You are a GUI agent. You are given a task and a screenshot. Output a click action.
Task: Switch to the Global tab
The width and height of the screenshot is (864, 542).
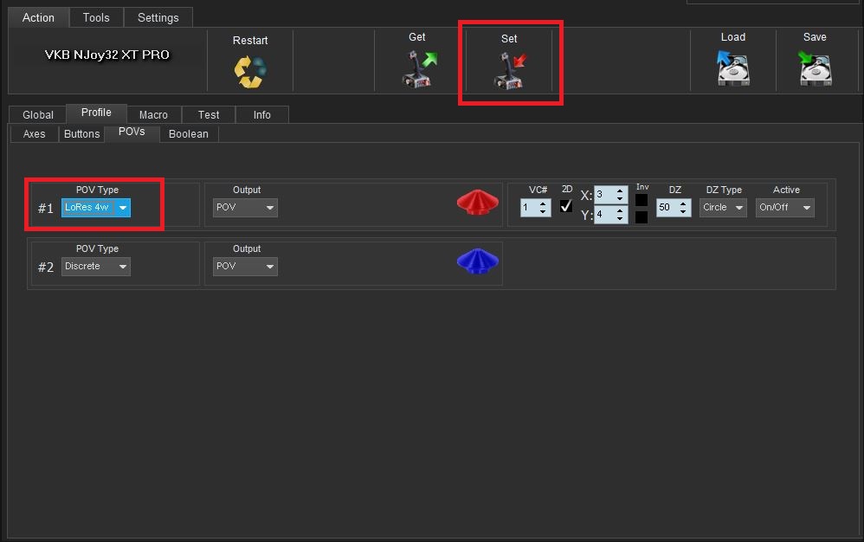(x=38, y=114)
